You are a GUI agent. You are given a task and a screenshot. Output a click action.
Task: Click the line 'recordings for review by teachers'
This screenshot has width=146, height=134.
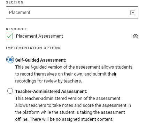click(x=48, y=81)
